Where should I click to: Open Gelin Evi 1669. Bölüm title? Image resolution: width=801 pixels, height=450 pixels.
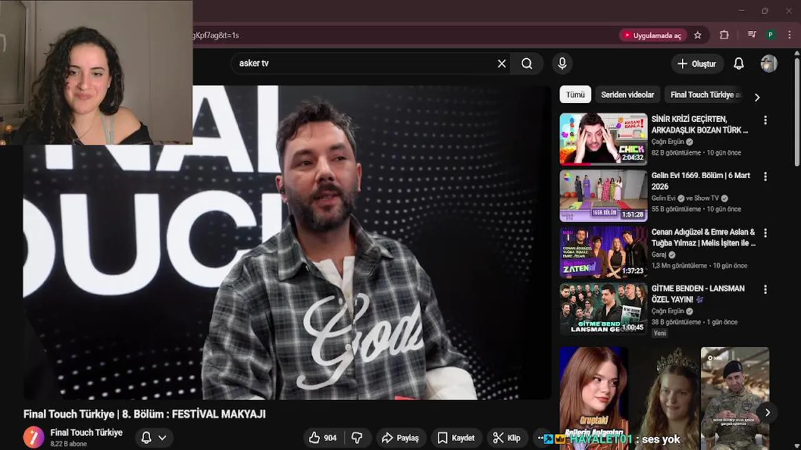[701, 181]
